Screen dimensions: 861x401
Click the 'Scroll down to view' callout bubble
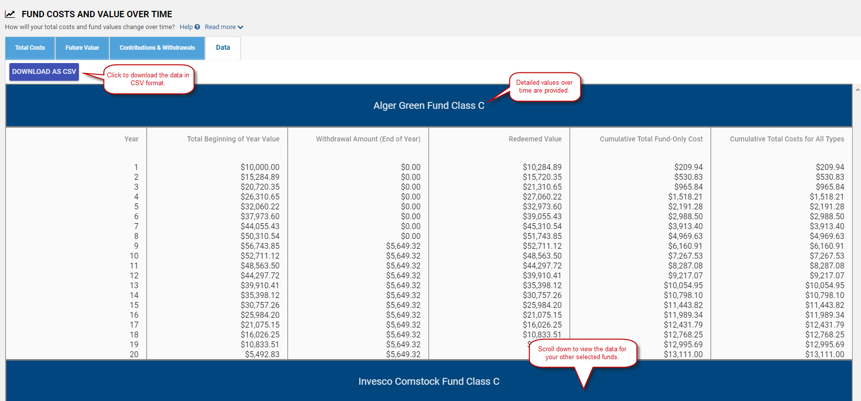[x=582, y=353]
